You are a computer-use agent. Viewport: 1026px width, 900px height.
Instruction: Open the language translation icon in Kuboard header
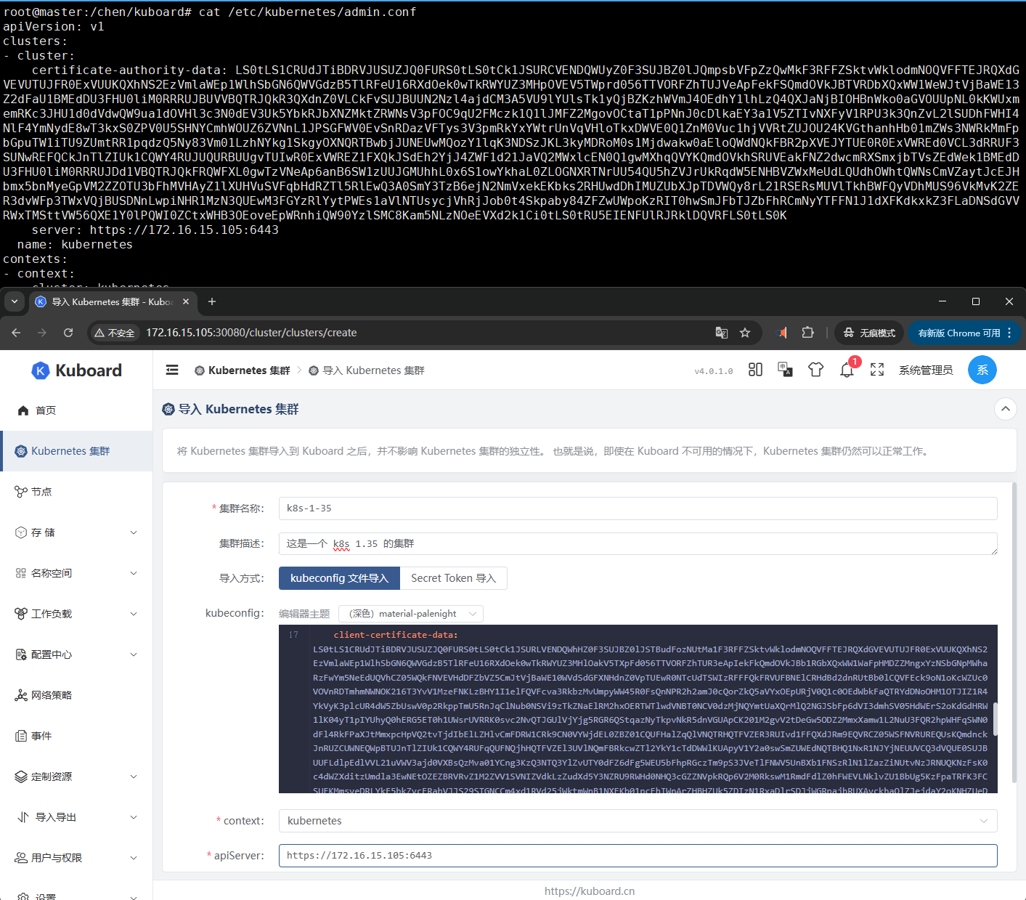click(785, 370)
